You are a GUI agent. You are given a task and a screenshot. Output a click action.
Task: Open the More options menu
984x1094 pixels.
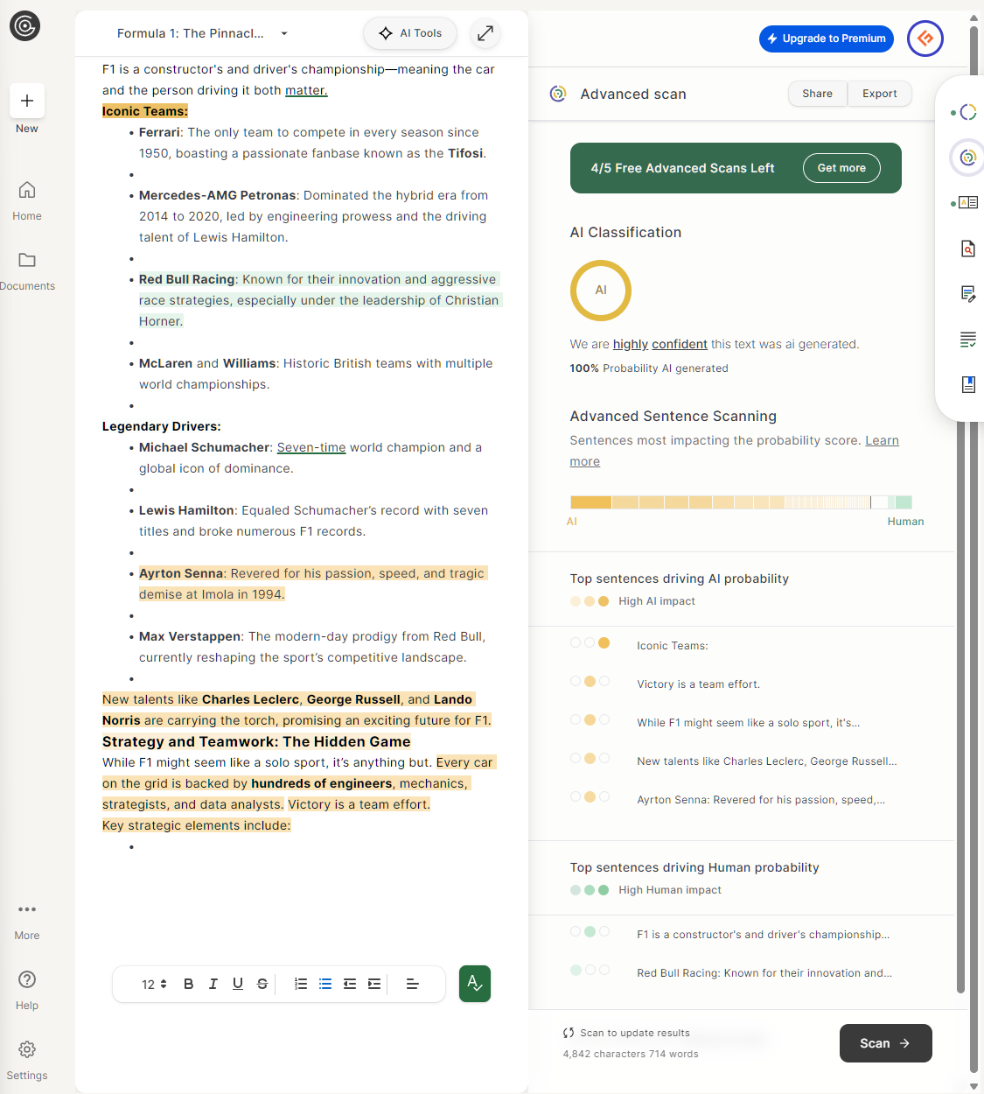27,921
